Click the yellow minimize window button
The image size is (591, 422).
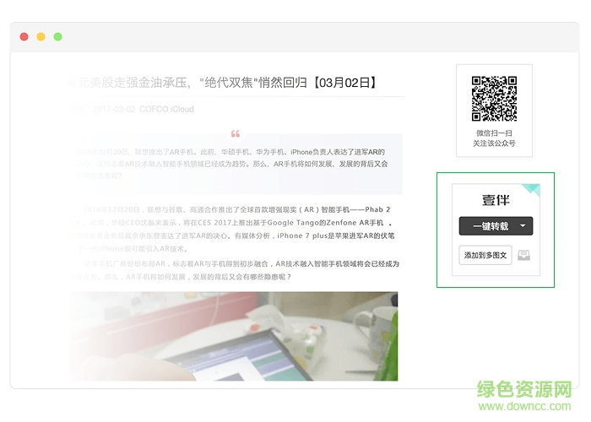(x=41, y=37)
